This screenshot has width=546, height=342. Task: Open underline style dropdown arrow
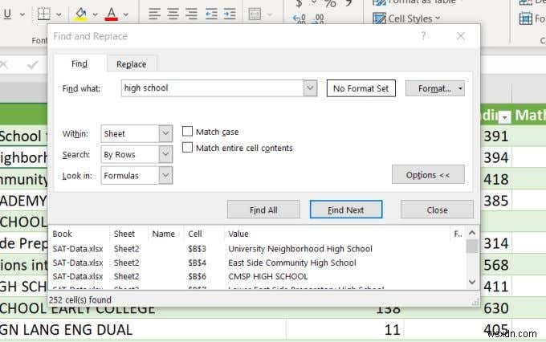[x=22, y=14]
